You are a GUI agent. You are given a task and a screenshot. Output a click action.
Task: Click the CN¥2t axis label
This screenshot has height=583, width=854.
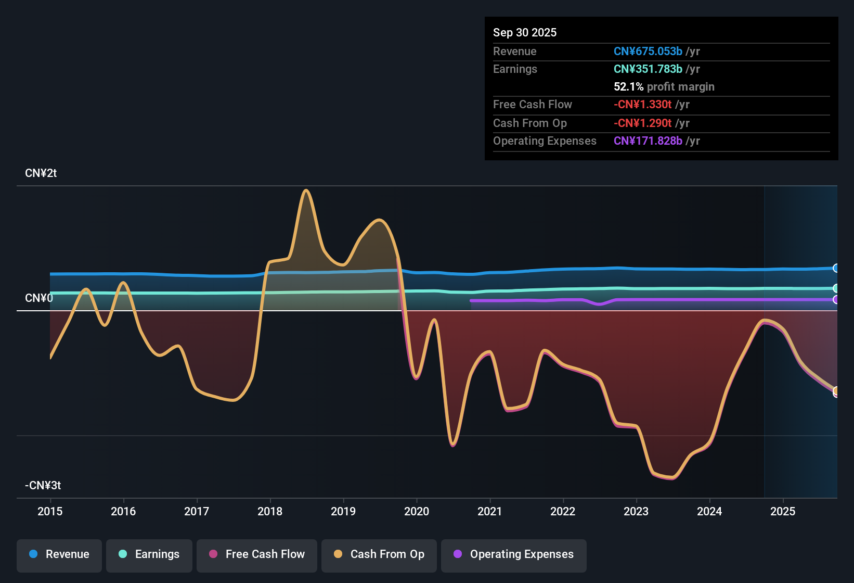(x=41, y=173)
